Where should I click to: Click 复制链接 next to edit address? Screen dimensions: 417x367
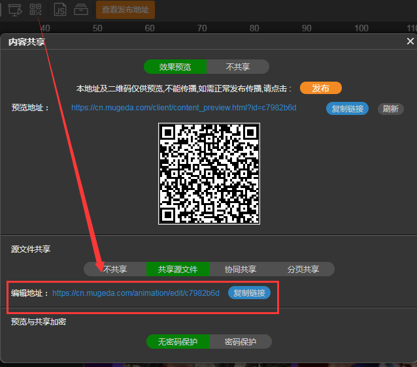(x=249, y=293)
